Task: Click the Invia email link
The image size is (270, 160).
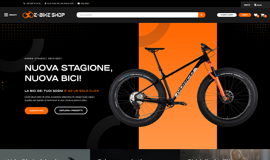Action: (85, 3)
